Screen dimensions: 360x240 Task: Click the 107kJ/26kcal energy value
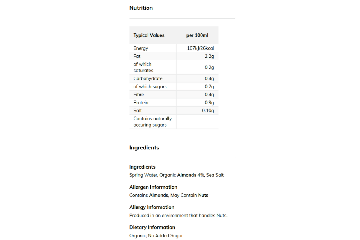pos(201,48)
